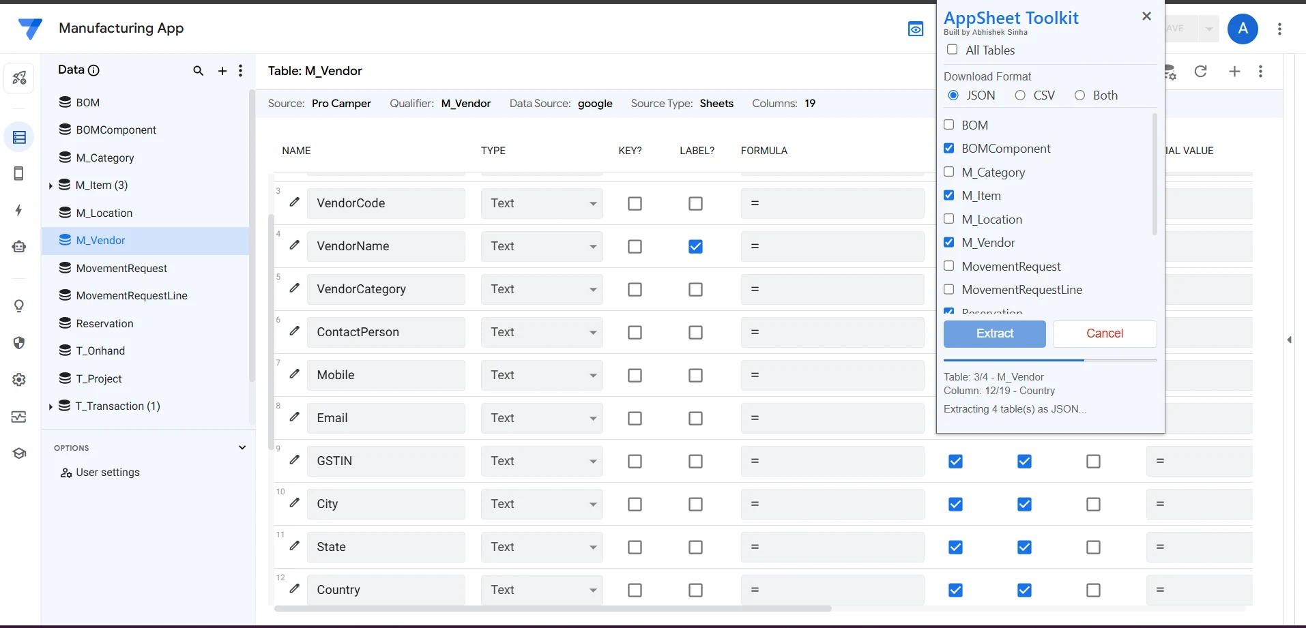The image size is (1306, 628).
Task: Select JSON download format
Action: click(x=953, y=95)
